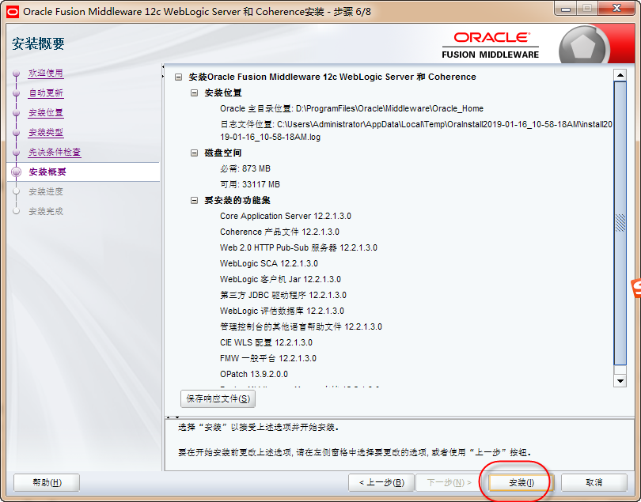Select WebLogic 客户机 Jar 12.2.1.3.0 row
This screenshot has width=641, height=502.
coord(280,279)
